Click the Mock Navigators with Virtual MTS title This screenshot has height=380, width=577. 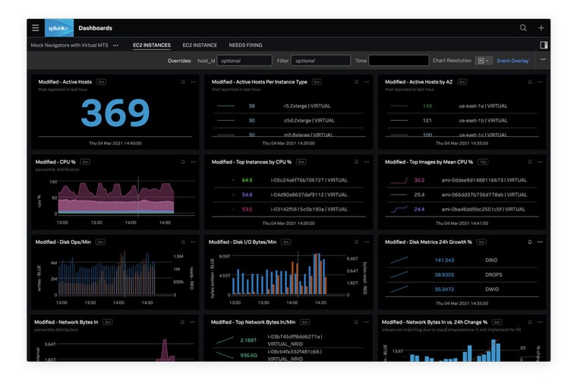point(70,46)
